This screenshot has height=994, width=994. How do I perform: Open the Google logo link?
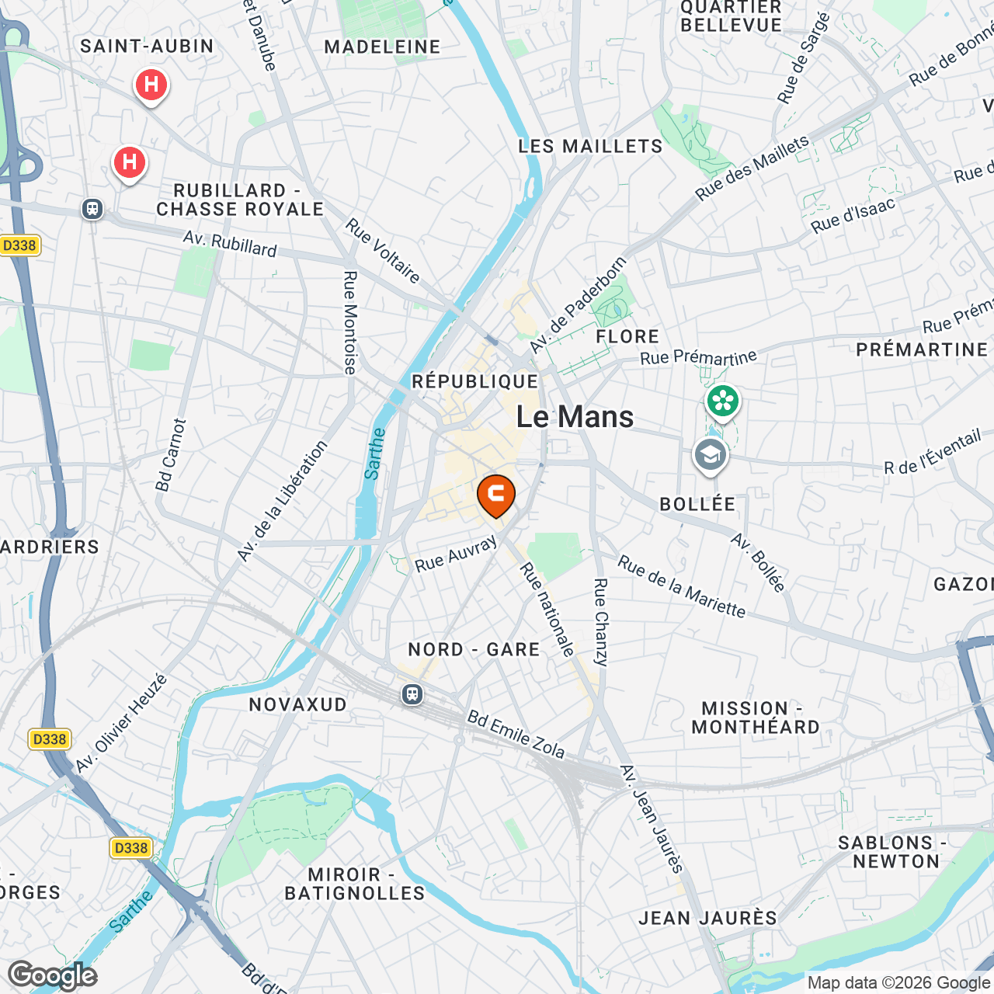click(52, 975)
